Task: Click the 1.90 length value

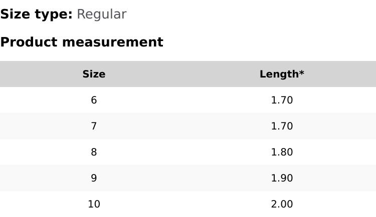Action: [x=282, y=178]
